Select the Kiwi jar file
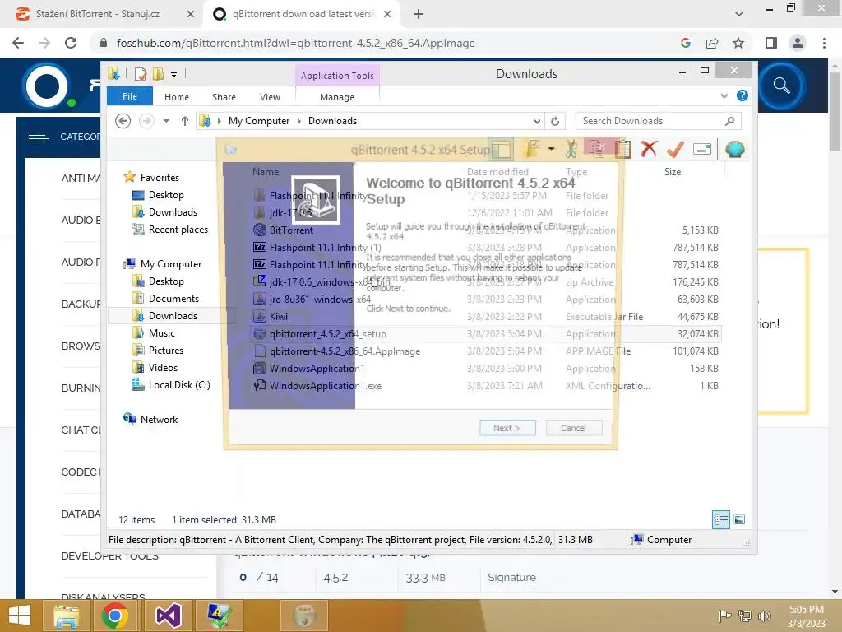The image size is (842, 632). (278, 317)
